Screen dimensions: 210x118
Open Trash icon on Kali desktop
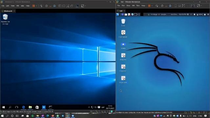pyautogui.click(x=123, y=23)
